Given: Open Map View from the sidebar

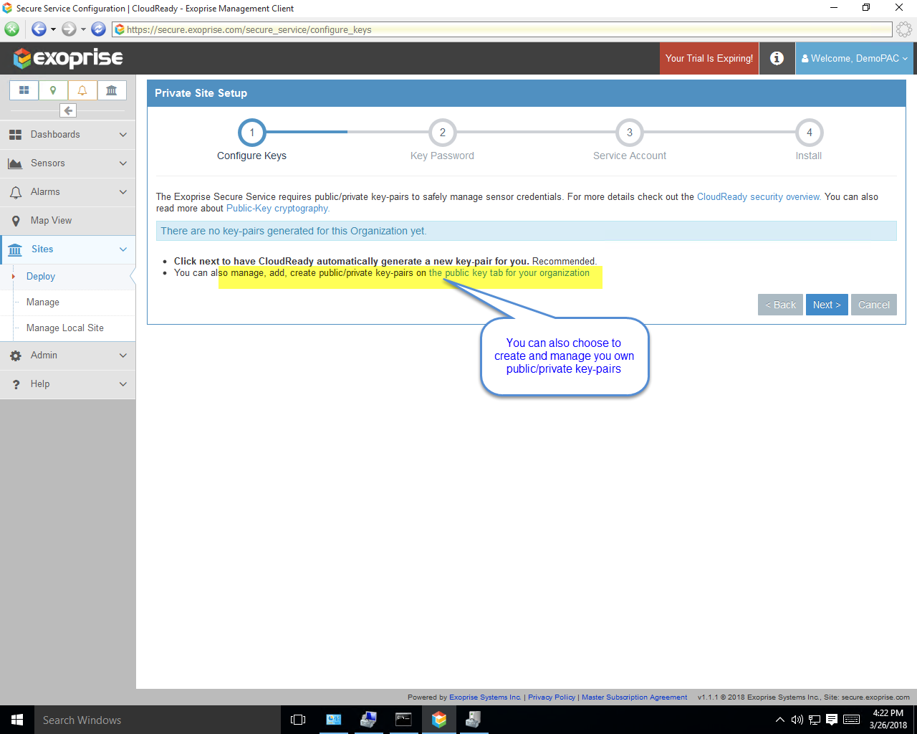Looking at the screenshot, I should tap(67, 221).
